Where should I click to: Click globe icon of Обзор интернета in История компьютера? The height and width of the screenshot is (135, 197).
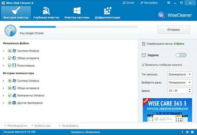pyautogui.click(x=14, y=88)
